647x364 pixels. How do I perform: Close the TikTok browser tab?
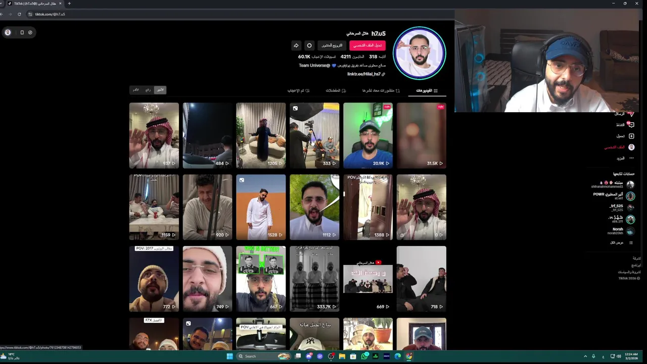[60, 4]
